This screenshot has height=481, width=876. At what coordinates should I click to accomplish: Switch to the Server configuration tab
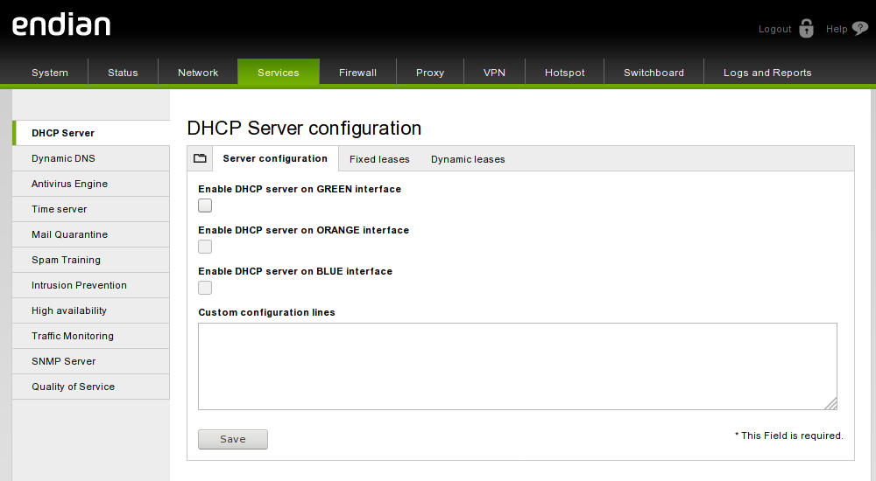pos(275,158)
